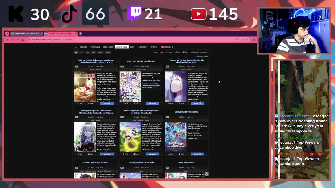Screen dimensions: 335x188
Task: Open the New Manga external link
Action: click(x=167, y=47)
